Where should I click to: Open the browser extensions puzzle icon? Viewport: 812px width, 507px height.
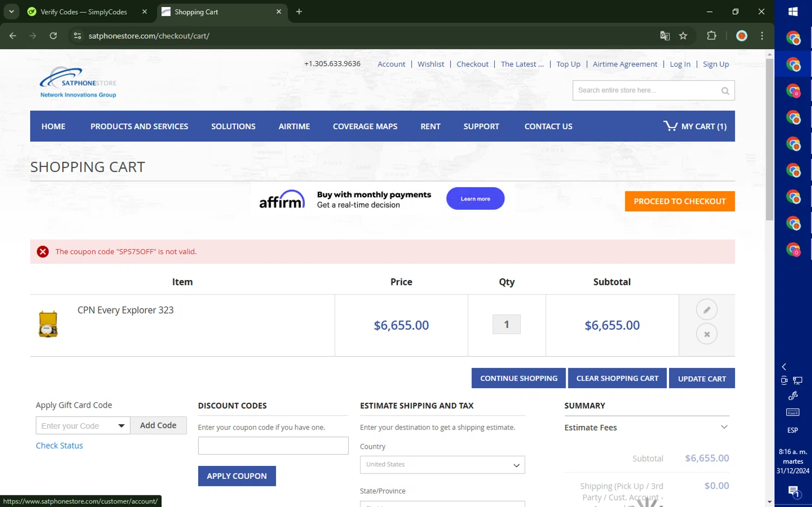(711, 36)
